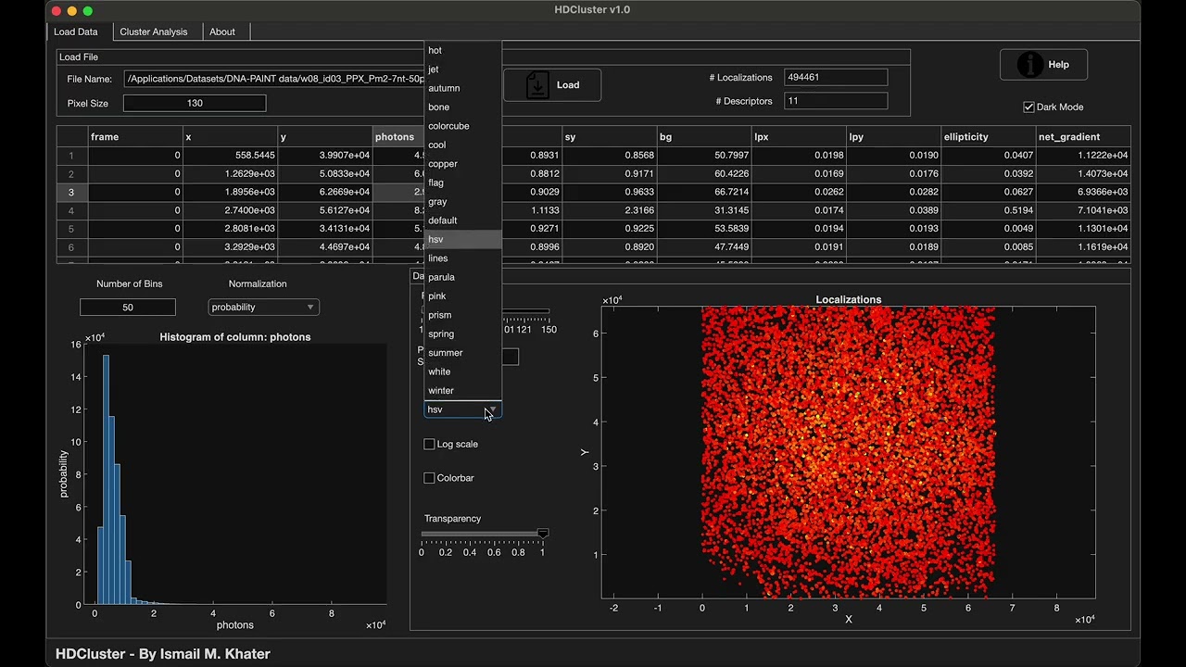Image resolution: width=1186 pixels, height=667 pixels.
Task: Select table row number 3
Action: (x=71, y=193)
